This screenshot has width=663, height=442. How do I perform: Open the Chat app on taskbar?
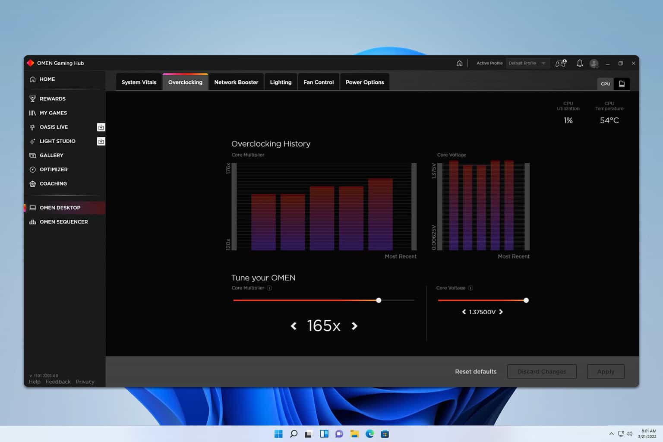pos(339,434)
